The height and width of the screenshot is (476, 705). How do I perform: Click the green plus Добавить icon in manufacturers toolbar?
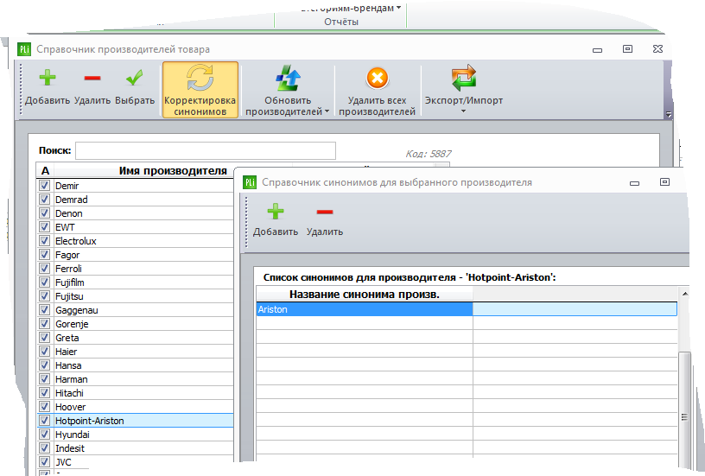(x=48, y=79)
